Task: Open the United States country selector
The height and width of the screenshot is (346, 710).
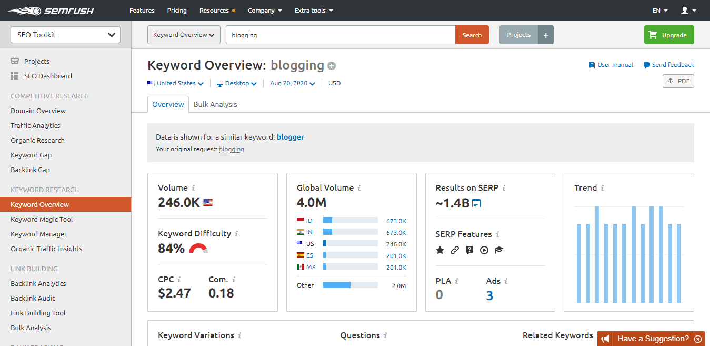Action: point(175,83)
